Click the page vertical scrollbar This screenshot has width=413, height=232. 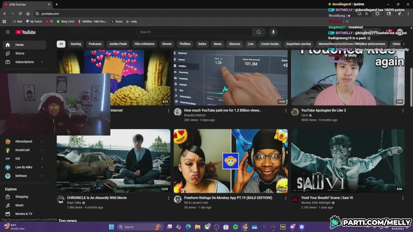click(411, 87)
